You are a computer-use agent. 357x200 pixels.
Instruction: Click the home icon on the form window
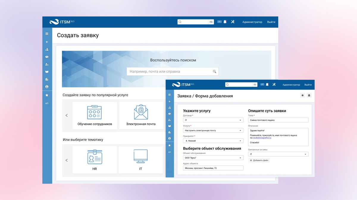[x=309, y=95]
